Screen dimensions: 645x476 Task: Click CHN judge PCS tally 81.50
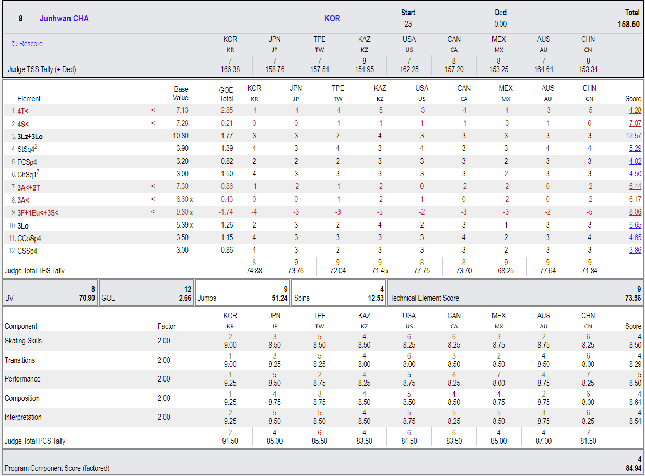point(588,441)
